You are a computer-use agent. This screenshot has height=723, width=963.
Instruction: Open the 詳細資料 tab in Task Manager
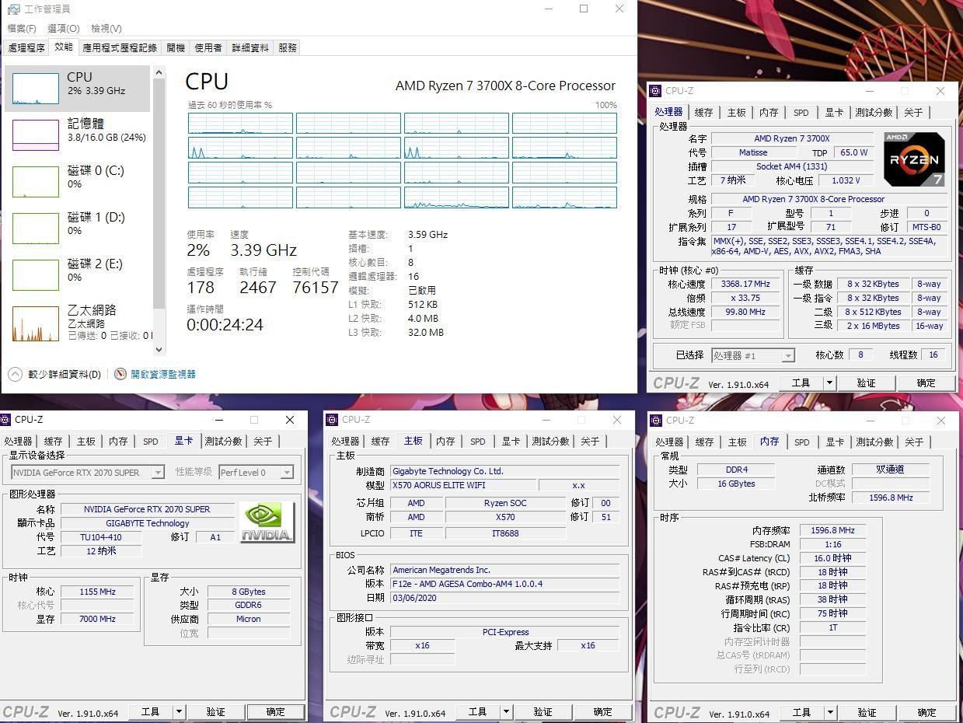(249, 47)
